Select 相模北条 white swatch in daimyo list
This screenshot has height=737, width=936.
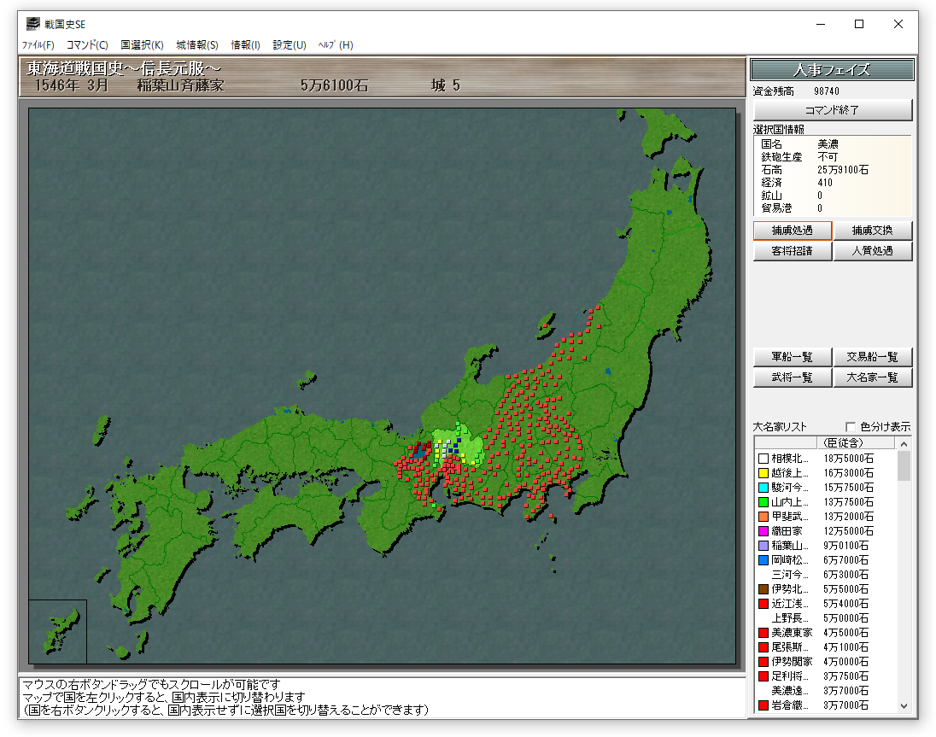pos(763,459)
